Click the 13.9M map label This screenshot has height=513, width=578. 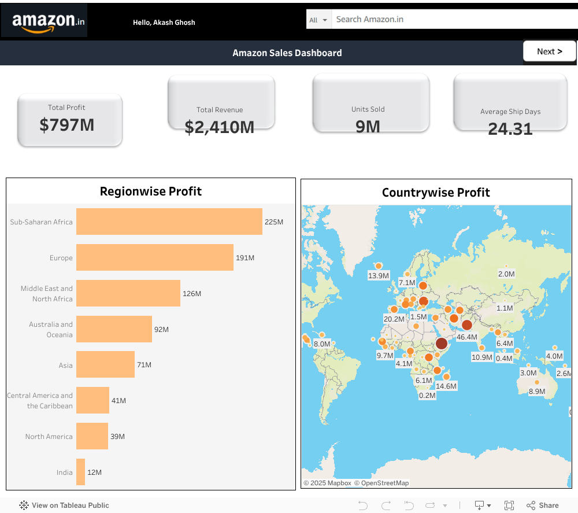pyautogui.click(x=379, y=275)
